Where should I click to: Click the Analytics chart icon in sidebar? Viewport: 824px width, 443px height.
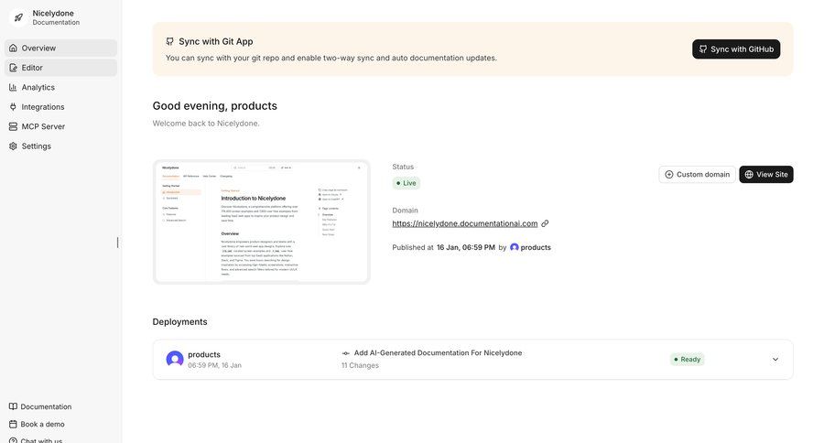tap(13, 87)
